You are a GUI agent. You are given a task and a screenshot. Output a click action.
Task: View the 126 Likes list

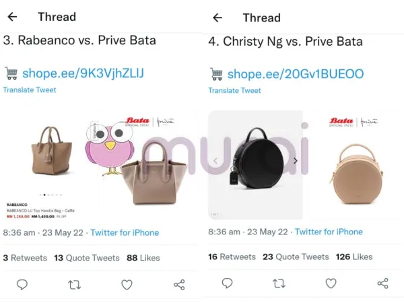click(354, 257)
